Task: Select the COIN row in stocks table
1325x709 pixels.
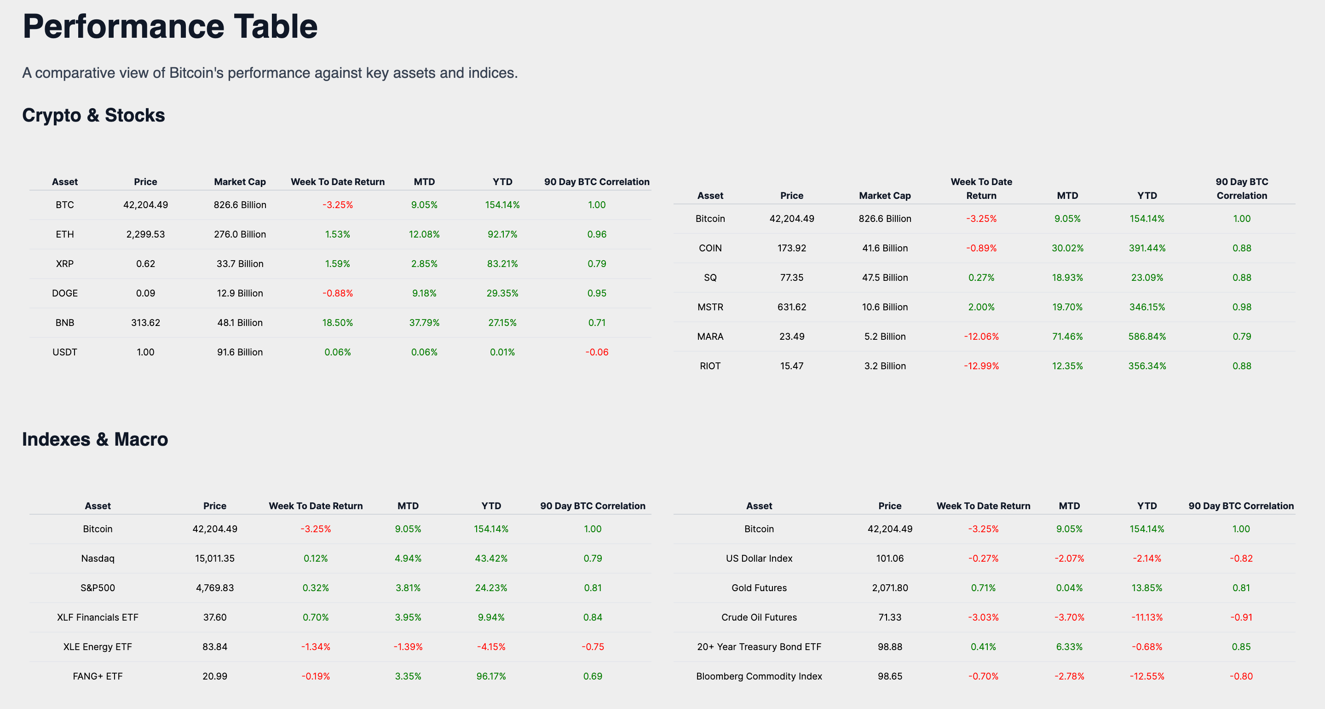Action: pos(710,248)
